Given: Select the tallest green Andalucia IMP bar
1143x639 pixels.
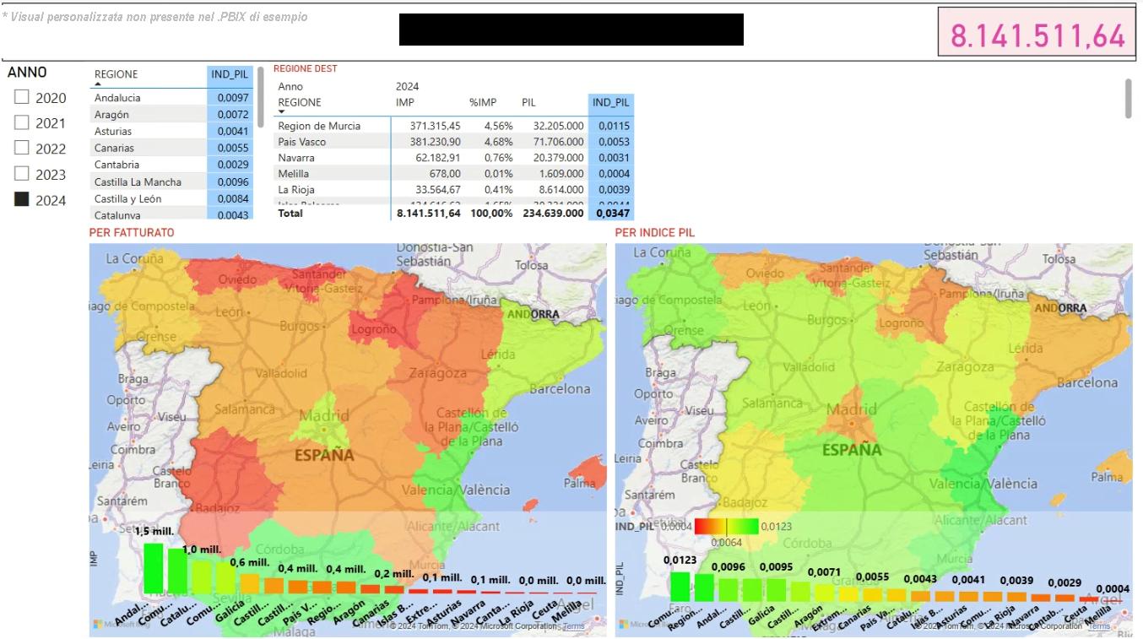Looking at the screenshot, I should point(153,568).
